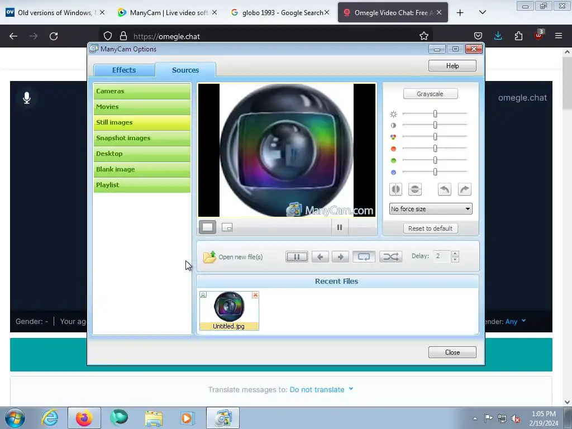572x429 pixels.
Task: Adjust the brightness slider
Action: click(435, 114)
